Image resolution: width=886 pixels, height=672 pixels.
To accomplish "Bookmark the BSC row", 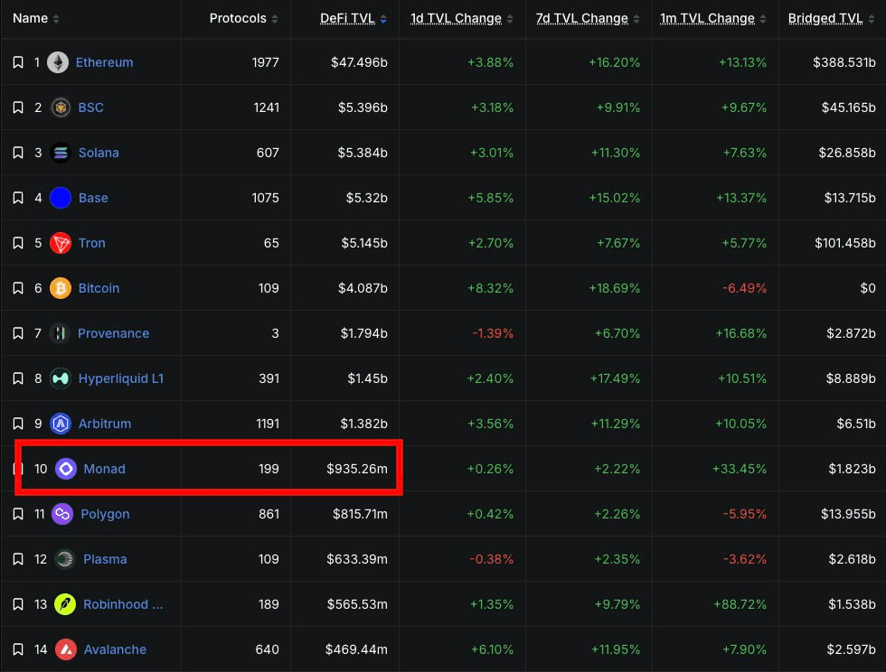I will pyautogui.click(x=18, y=107).
